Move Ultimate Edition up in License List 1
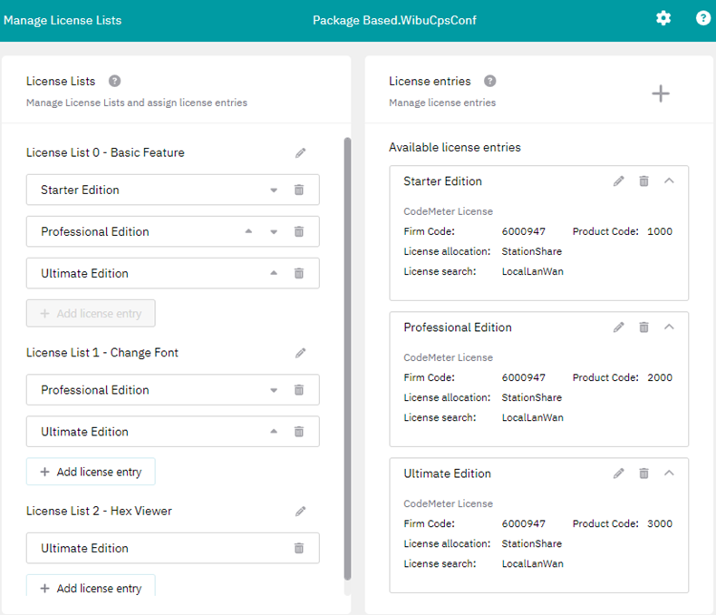 coord(274,432)
